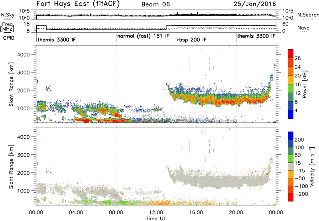Click the '-200' tick on the Velocity colorbar
Viewport: 319px width, 221px height.
click(x=301, y=194)
